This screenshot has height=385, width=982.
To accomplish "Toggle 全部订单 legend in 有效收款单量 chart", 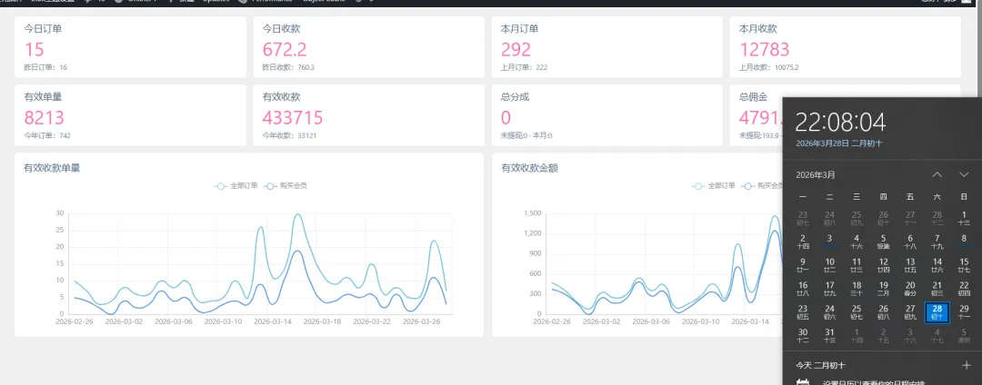I will pyautogui.click(x=236, y=185).
